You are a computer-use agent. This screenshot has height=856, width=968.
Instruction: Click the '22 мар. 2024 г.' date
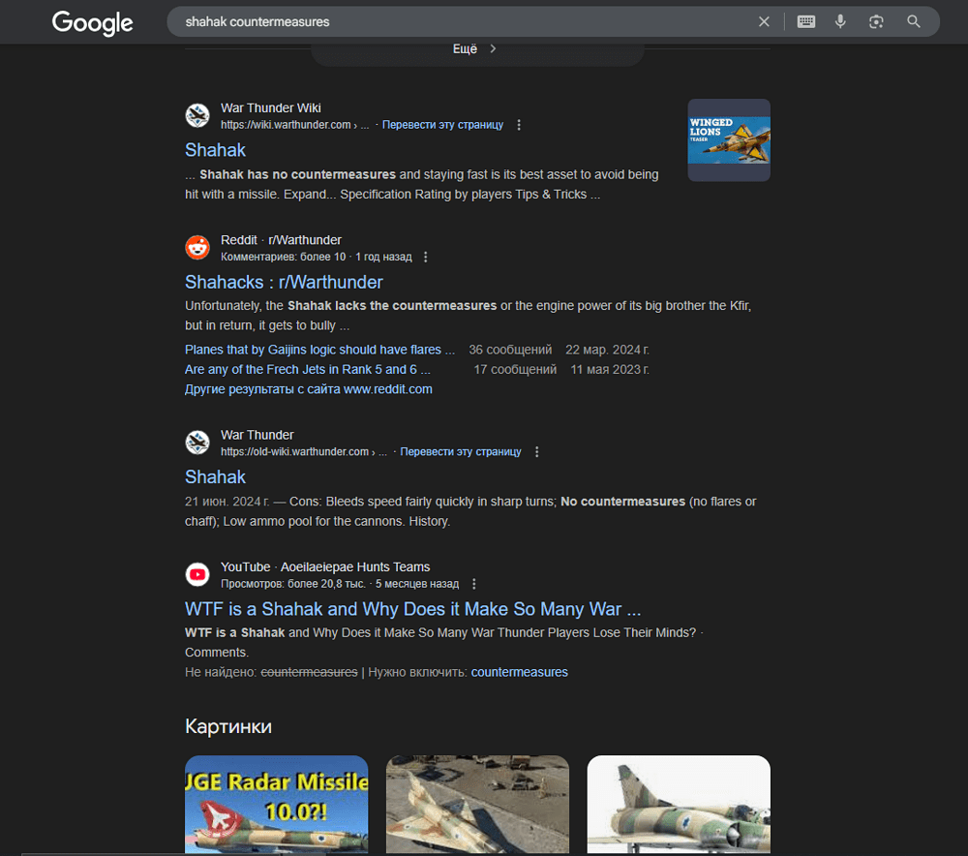pos(608,350)
